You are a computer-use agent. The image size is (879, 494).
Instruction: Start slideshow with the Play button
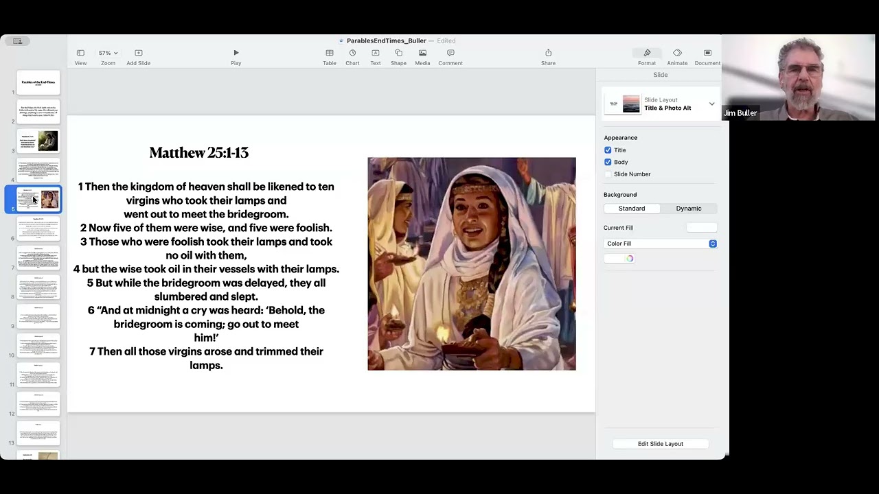pyautogui.click(x=236, y=53)
